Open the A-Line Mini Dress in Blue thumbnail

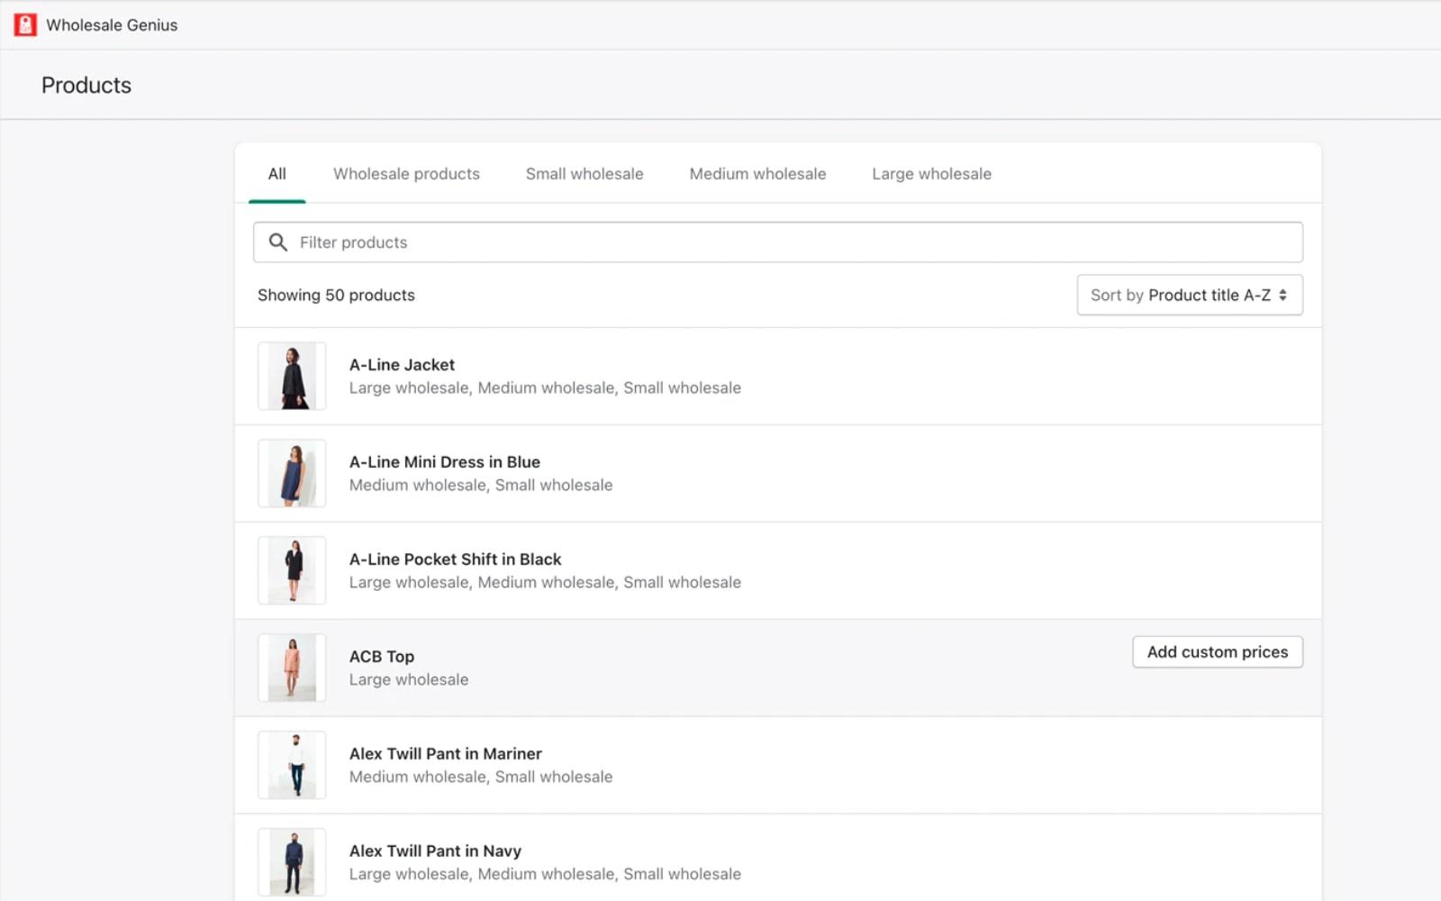(292, 473)
